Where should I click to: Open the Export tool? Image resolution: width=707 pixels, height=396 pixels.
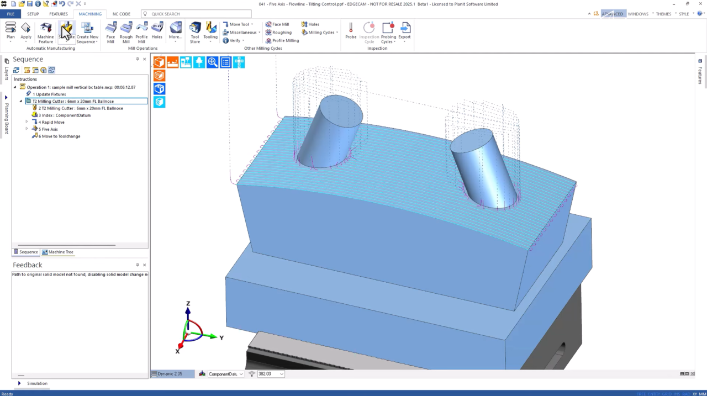(x=405, y=32)
